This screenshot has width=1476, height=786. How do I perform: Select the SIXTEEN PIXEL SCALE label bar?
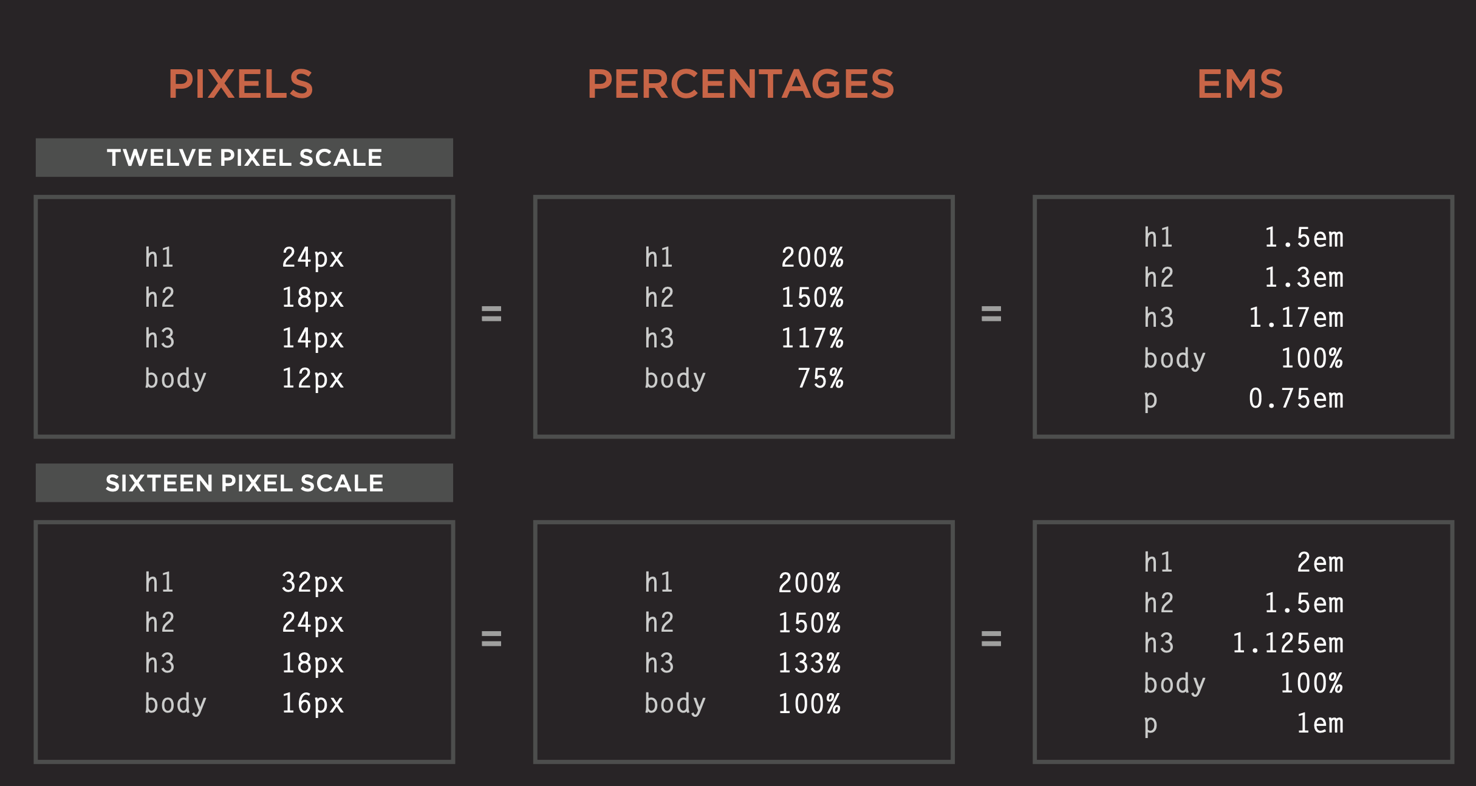tap(244, 483)
